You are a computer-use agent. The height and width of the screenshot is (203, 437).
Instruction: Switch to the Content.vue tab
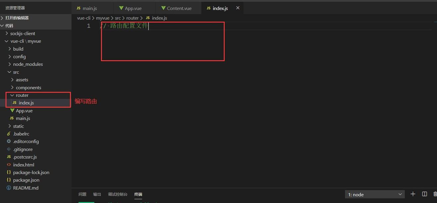click(x=178, y=8)
